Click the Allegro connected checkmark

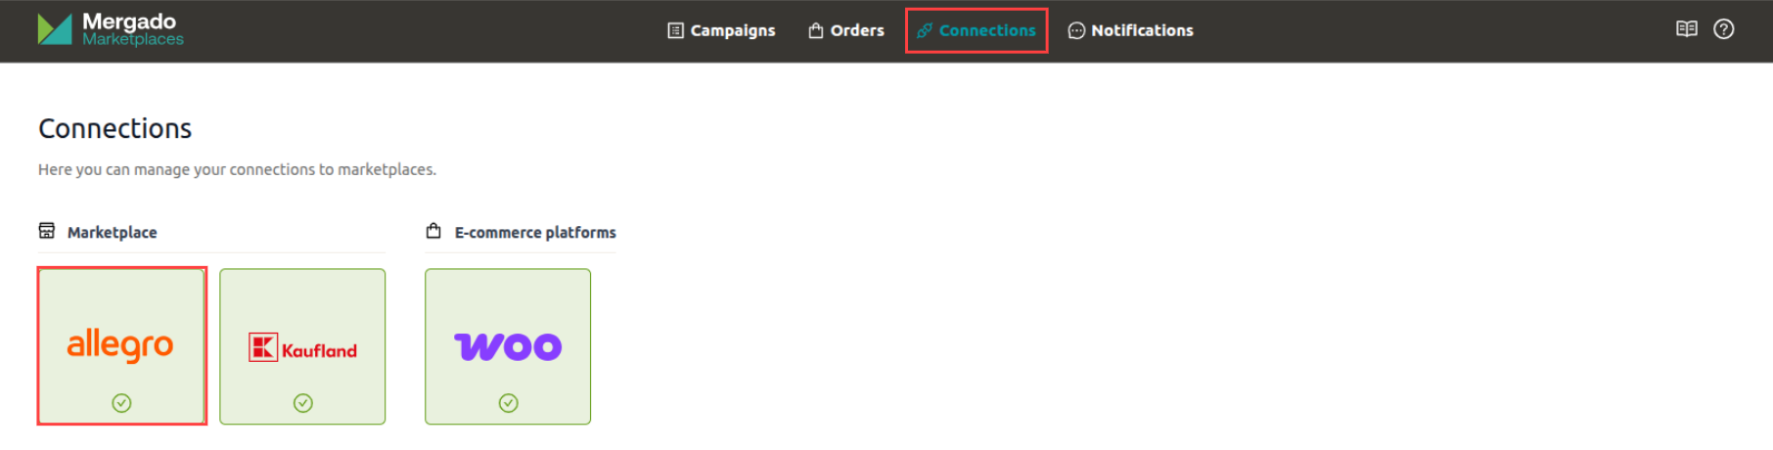[121, 403]
